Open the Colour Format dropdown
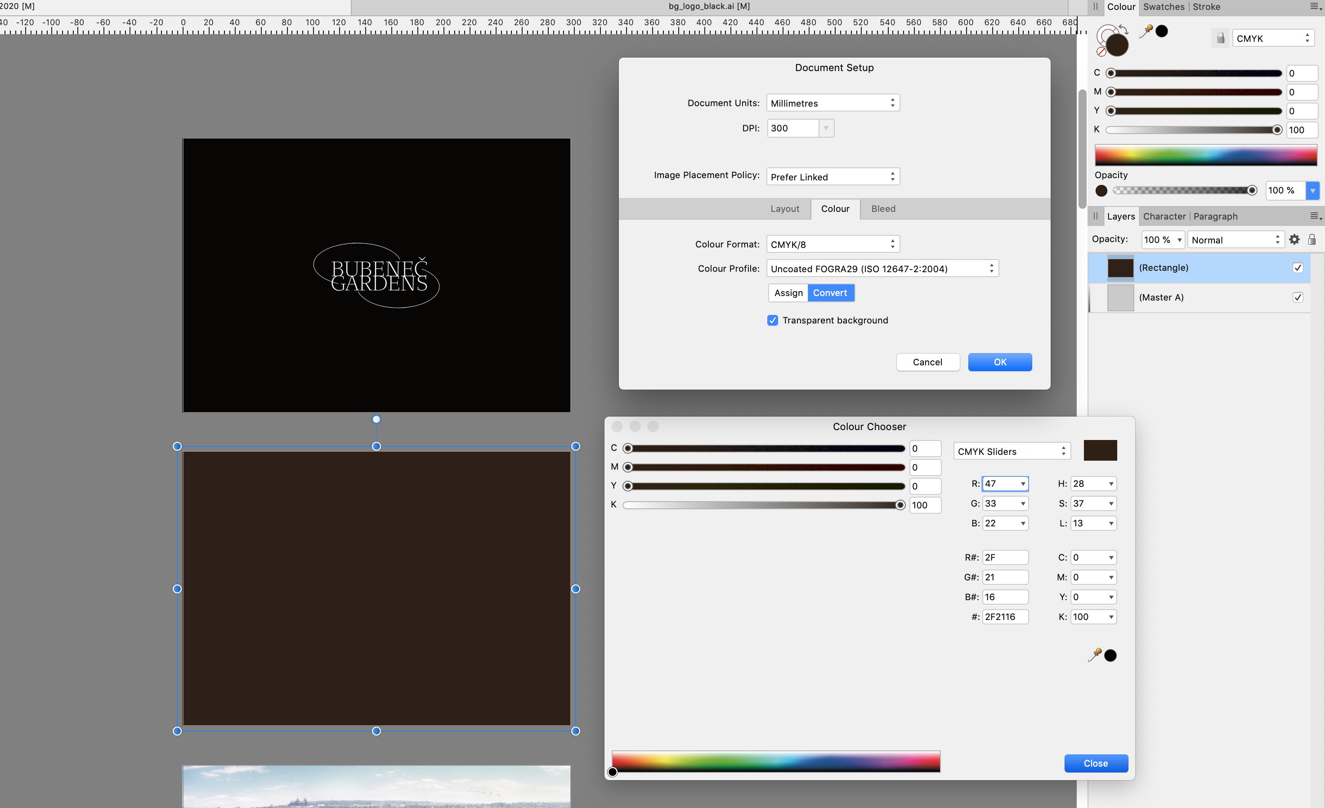1325x808 pixels. pos(833,244)
